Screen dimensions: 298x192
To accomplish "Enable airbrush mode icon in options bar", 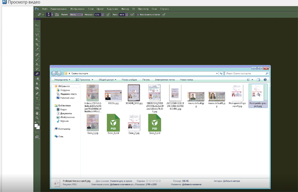I will coord(132,15).
